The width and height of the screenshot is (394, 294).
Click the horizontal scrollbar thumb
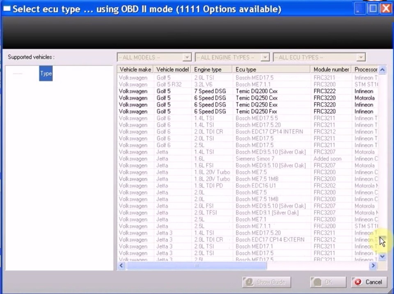pyautogui.click(x=197, y=265)
